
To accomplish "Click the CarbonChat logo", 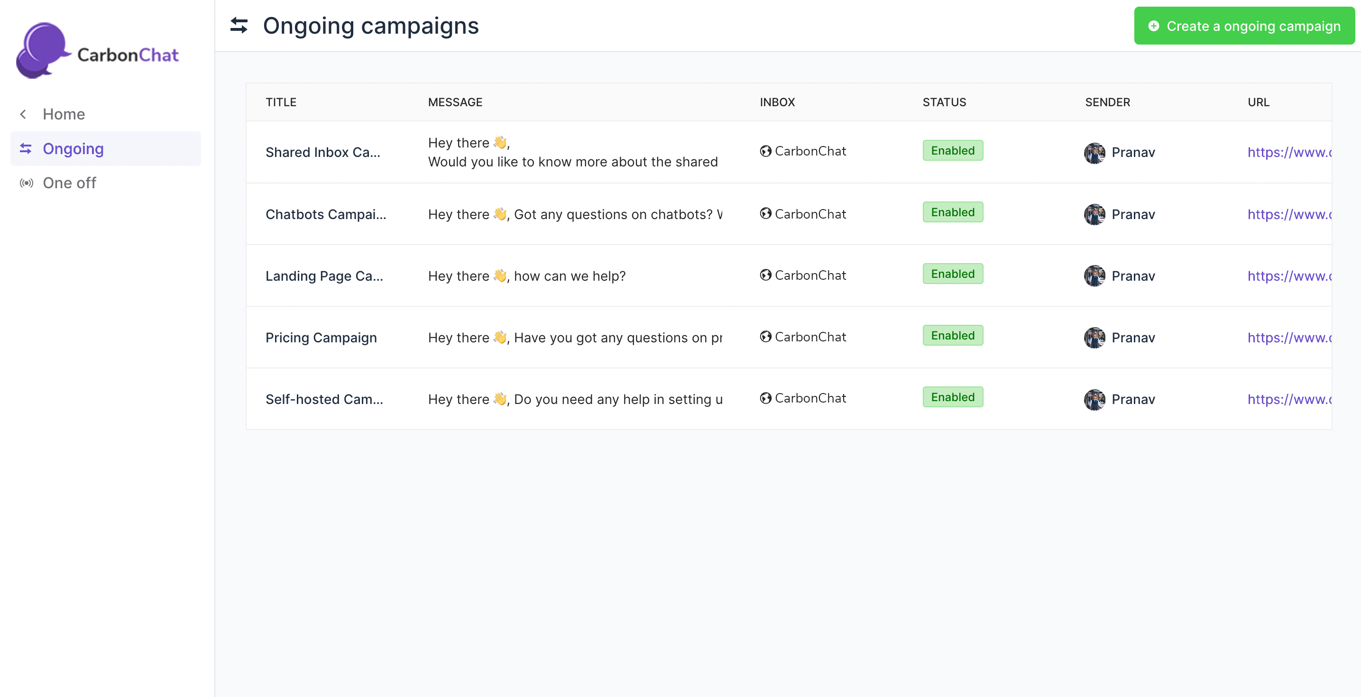I will pos(98,50).
